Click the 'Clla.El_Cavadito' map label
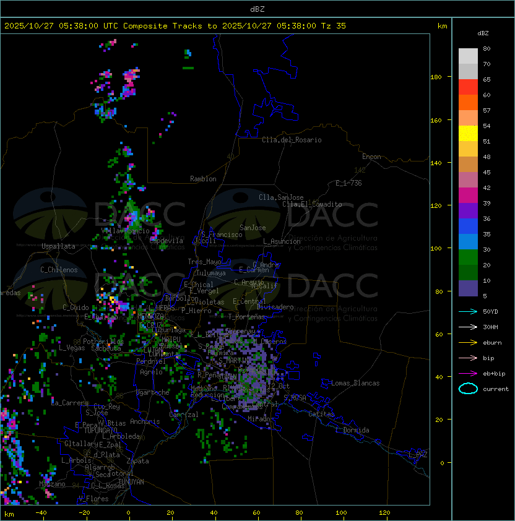 click(x=312, y=204)
